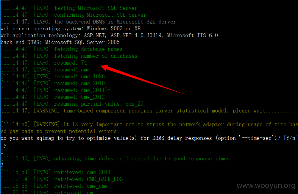
Task: Click 'Microsoft IIS 6.0' text
Action: coord(193,35)
